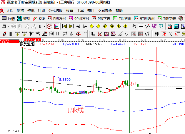Select the candlestick chart type icon
The height and width of the screenshot is (134, 185).
tap(40, 26)
